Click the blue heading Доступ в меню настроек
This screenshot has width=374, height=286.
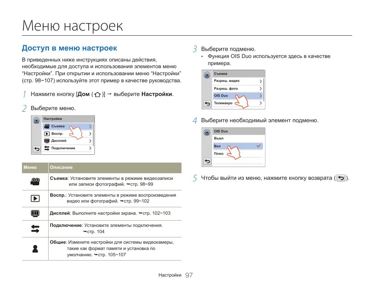click(x=69, y=48)
